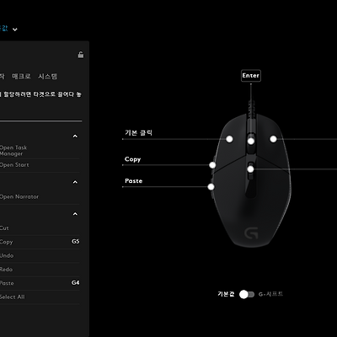Click the 기본 클릭 button label

pos(138,133)
